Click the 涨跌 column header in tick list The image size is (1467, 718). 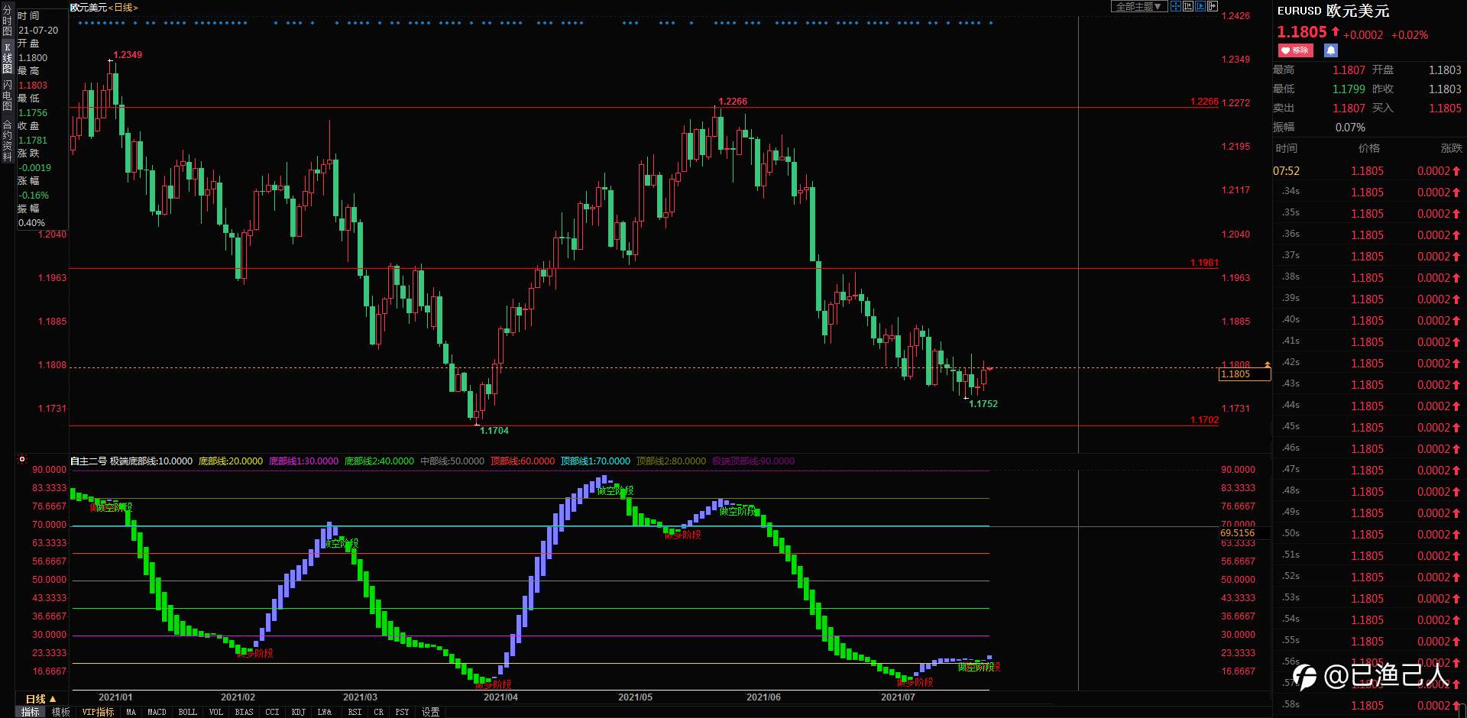point(1451,148)
